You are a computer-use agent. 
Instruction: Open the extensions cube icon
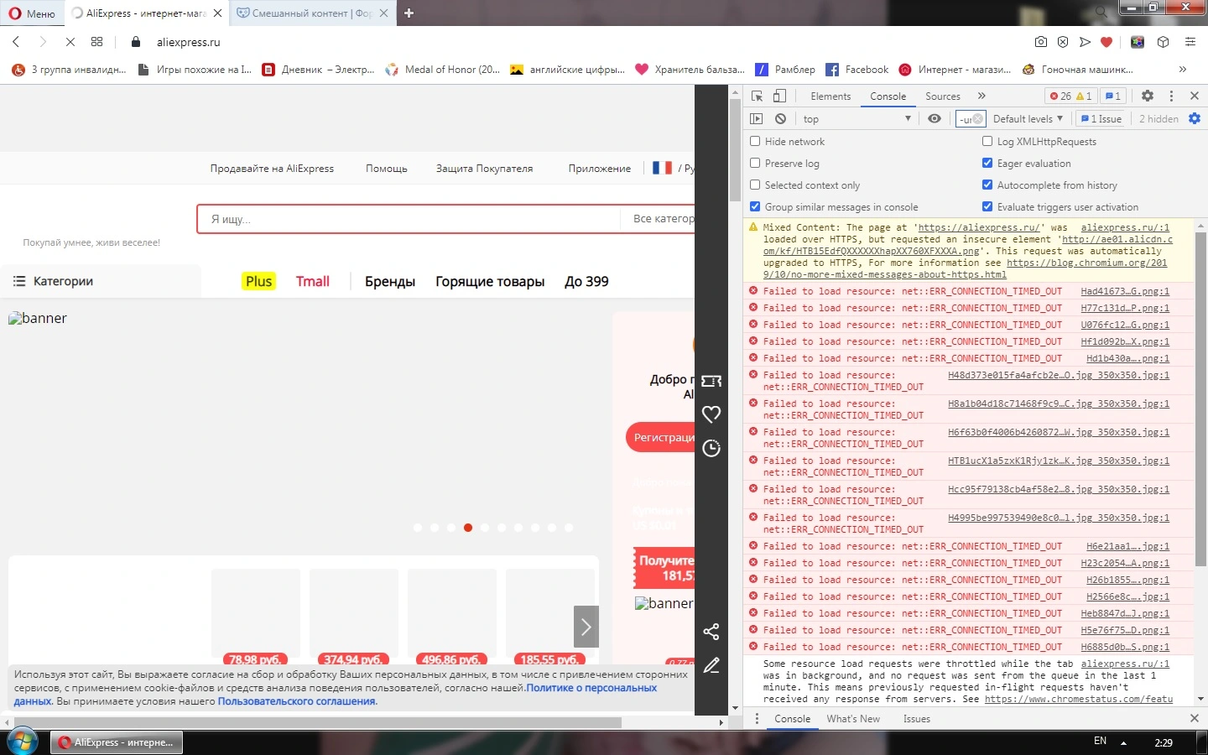(x=1164, y=42)
